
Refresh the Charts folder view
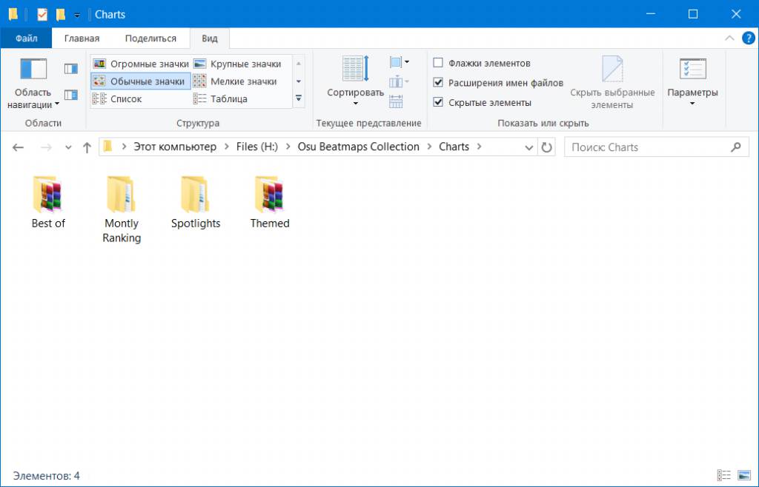pos(546,147)
